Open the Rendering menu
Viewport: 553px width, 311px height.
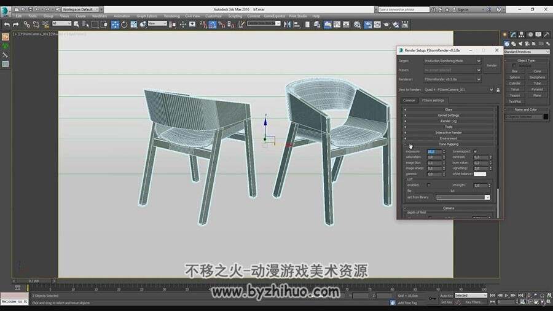click(172, 16)
